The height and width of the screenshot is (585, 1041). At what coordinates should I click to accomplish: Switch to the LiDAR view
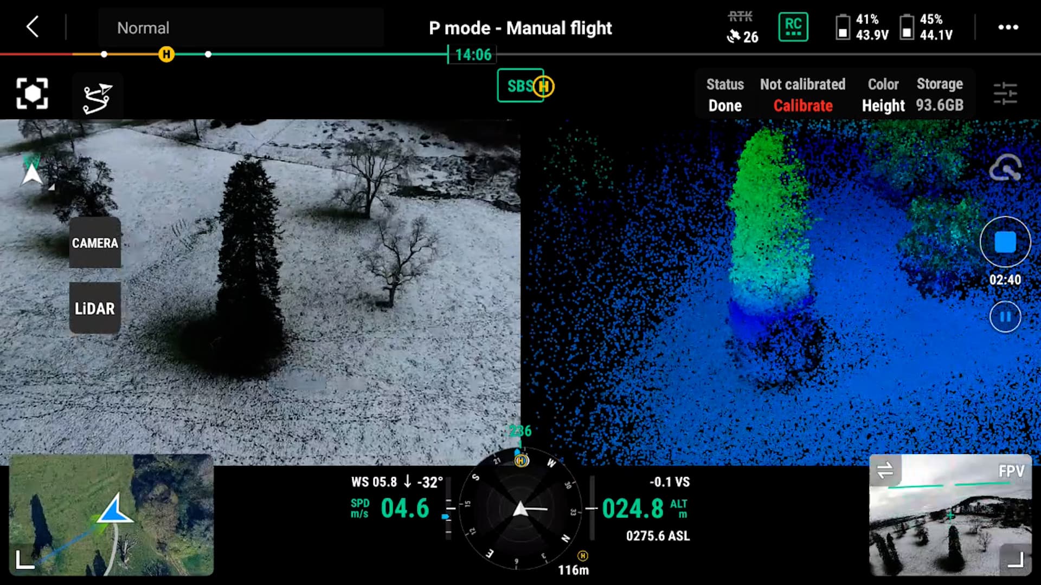tap(95, 308)
